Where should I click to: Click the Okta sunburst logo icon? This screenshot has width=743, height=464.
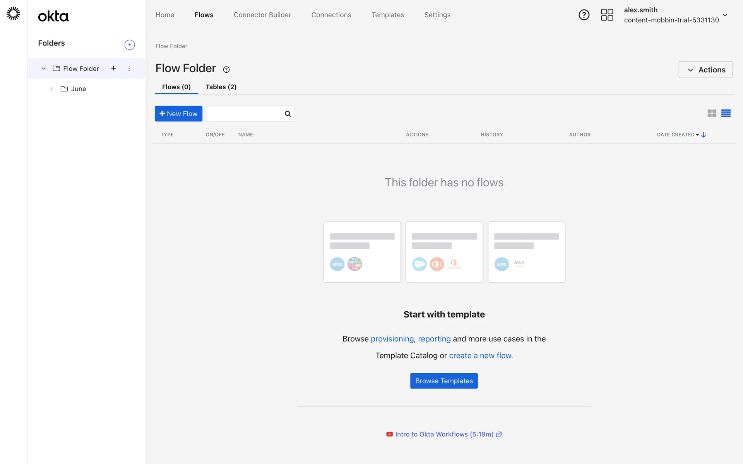tap(14, 14)
